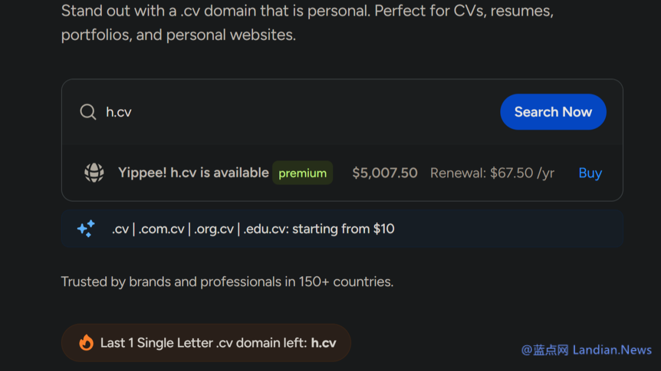
Task: Click the Buy link for h.cv
Action: point(590,173)
